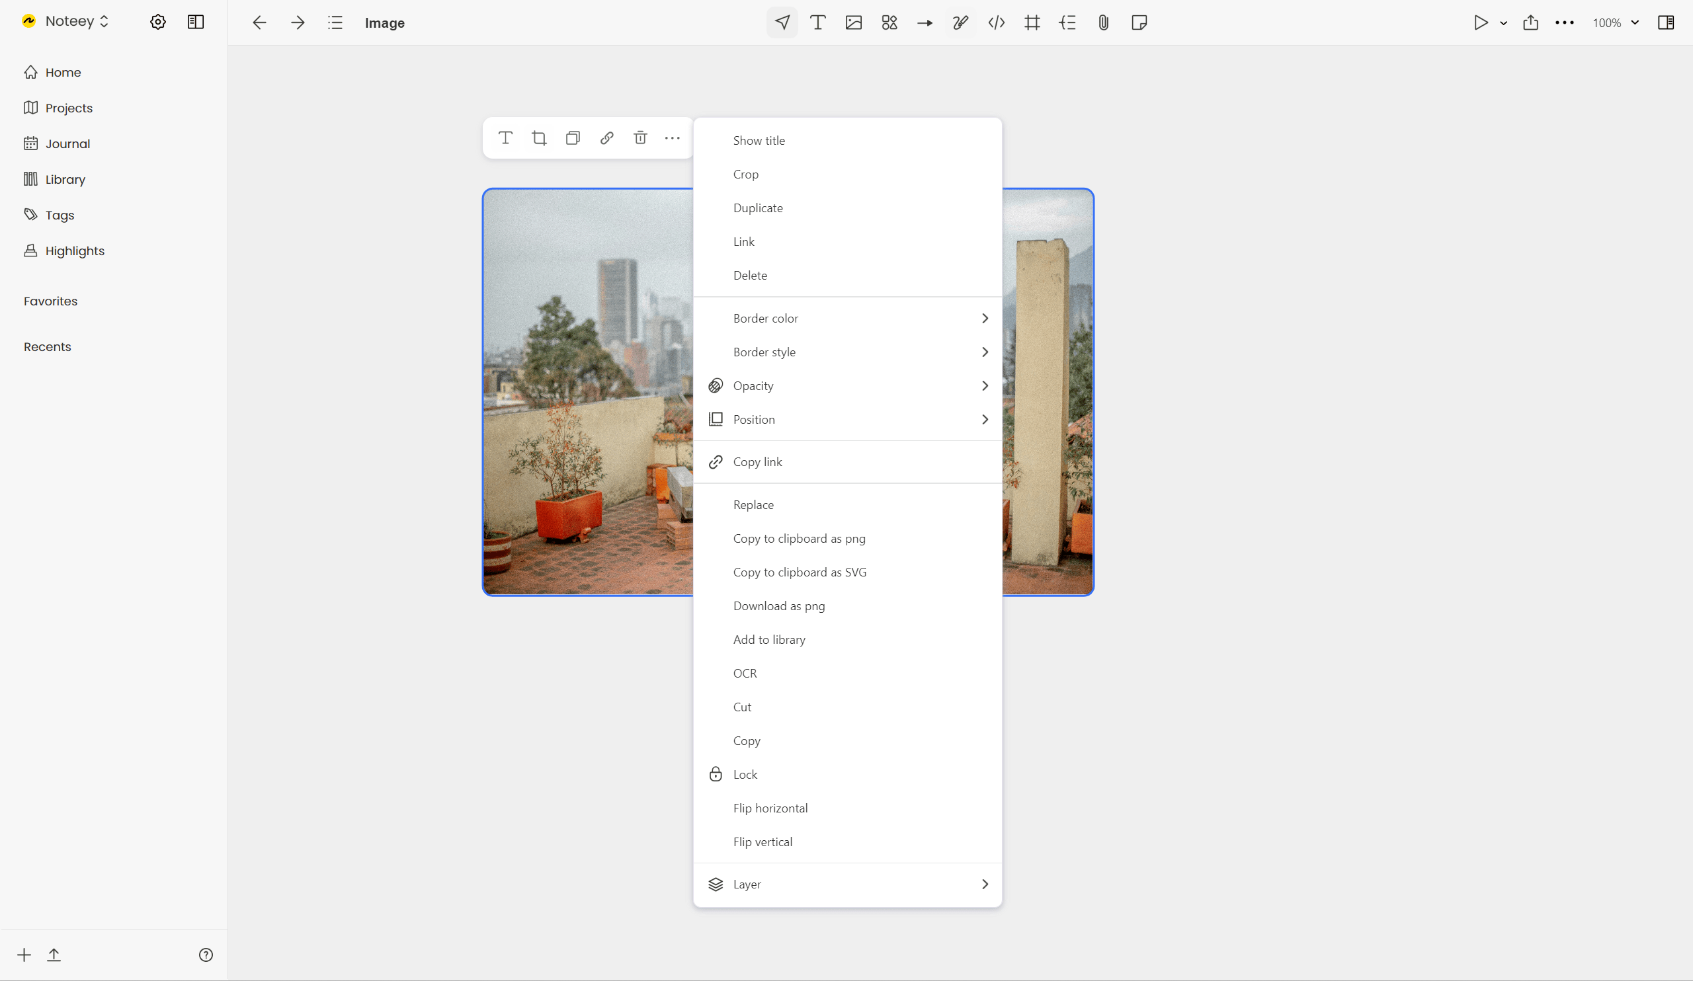Viewport: 1693px width, 981px height.
Task: Click the Recents section heading
Action: (x=47, y=346)
